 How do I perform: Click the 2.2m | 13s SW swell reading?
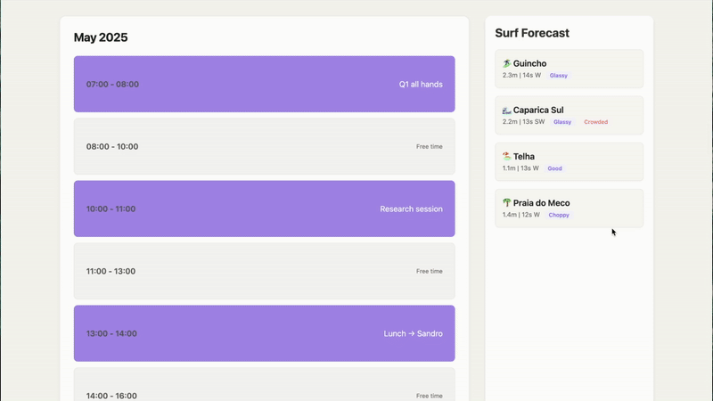tap(523, 121)
